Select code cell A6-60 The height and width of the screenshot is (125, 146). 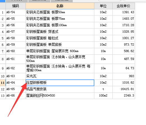(16, 51)
